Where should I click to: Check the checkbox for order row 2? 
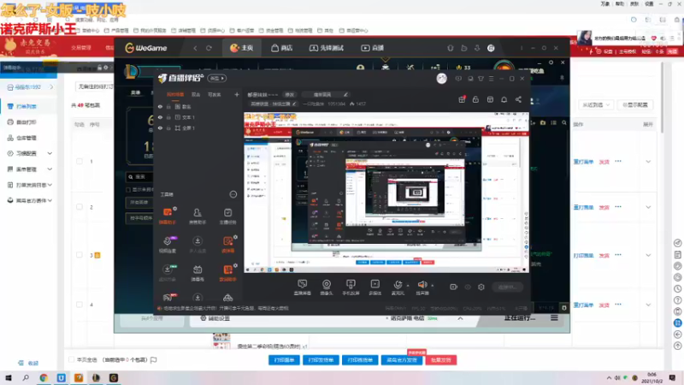[80, 207]
